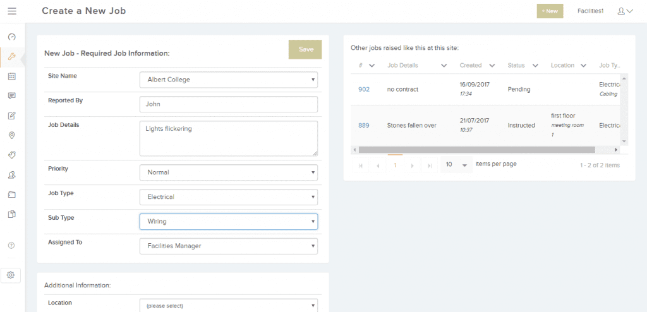Expand the Site Name dropdown

tap(228, 80)
